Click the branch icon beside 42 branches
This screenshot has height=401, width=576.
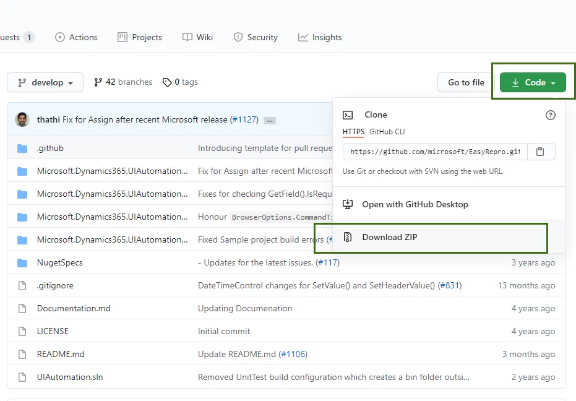[98, 82]
